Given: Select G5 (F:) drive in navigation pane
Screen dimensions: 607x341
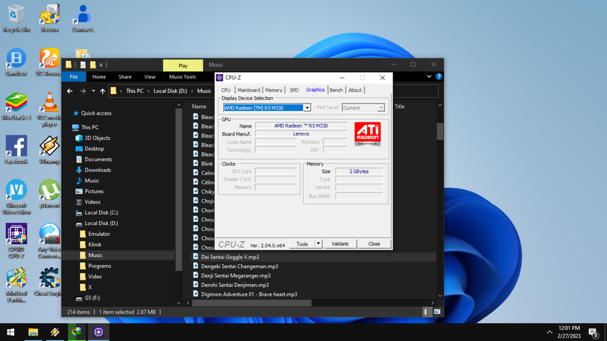Looking at the screenshot, I should coord(92,298).
